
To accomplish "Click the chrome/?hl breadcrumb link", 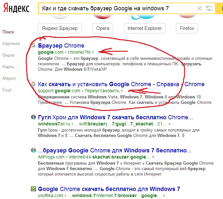I will tap(79, 52).
